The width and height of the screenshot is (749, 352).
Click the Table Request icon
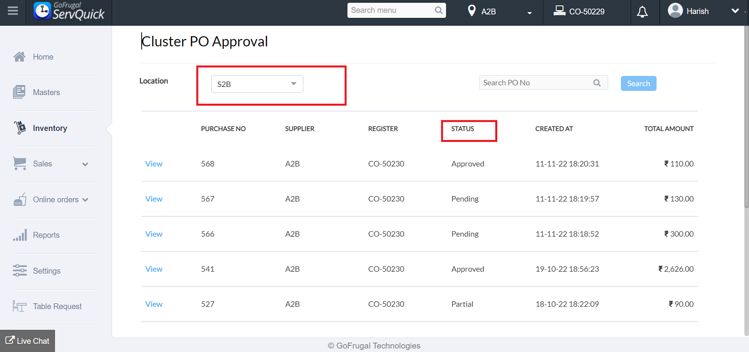point(19,306)
